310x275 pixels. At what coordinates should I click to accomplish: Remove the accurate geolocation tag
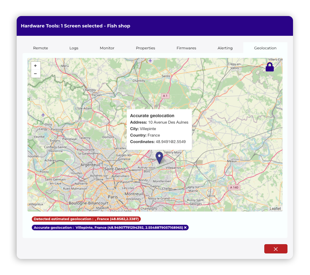coord(185,228)
